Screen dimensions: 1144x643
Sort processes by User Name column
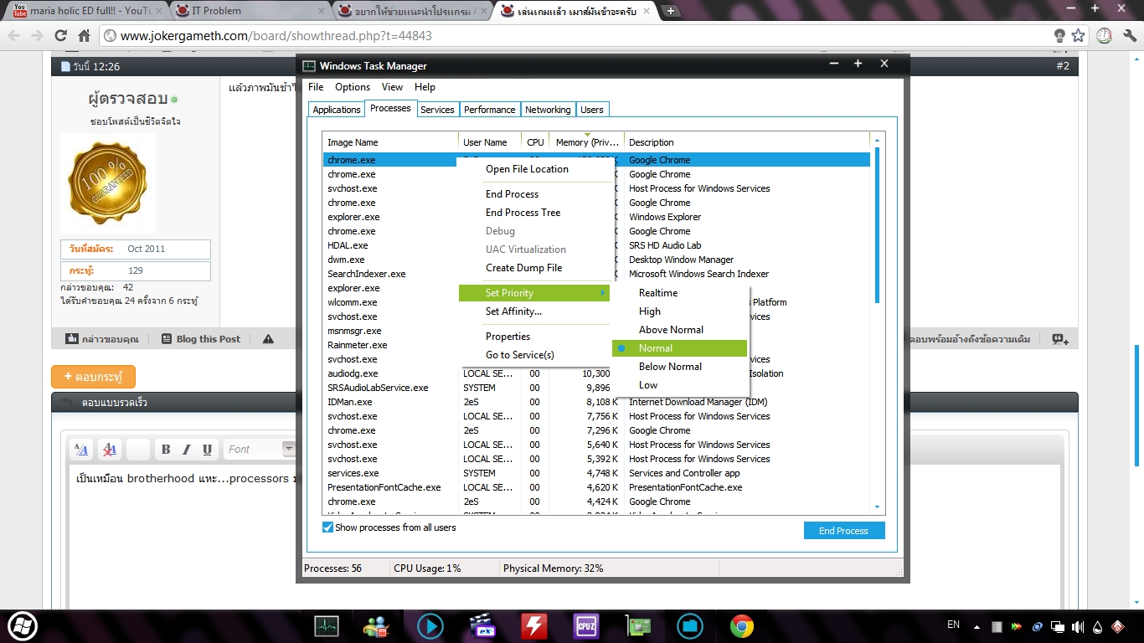point(489,142)
